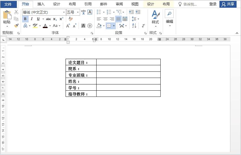Toggle strikethrough text formatting
The height and width of the screenshot is (155, 241).
tap(48, 19)
